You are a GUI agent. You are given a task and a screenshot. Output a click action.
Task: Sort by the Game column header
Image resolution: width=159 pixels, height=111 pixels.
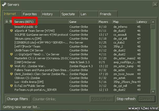83,22
